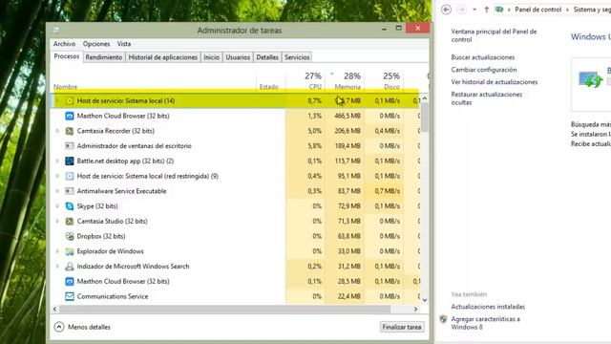This screenshot has width=611, height=344.
Task: Expand the Skype process group
Action: tap(57, 206)
